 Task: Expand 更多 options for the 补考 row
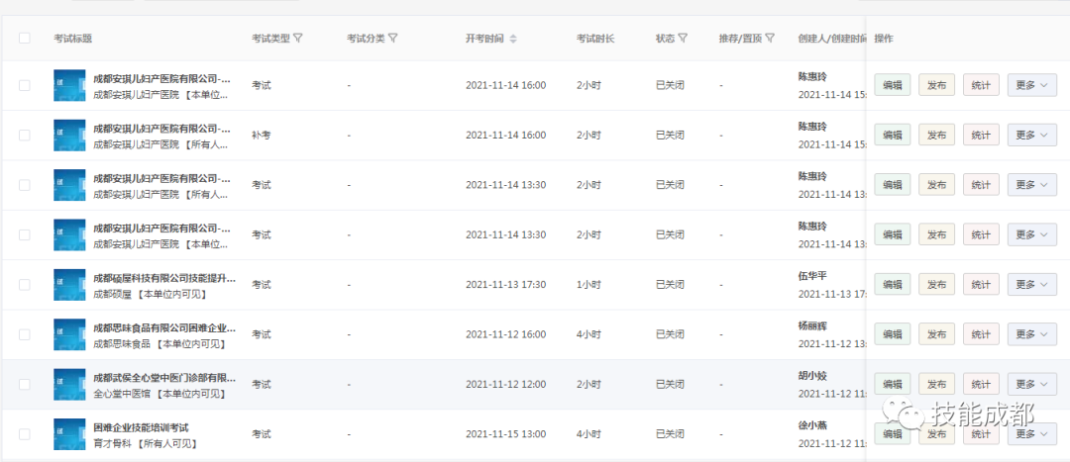point(1031,135)
